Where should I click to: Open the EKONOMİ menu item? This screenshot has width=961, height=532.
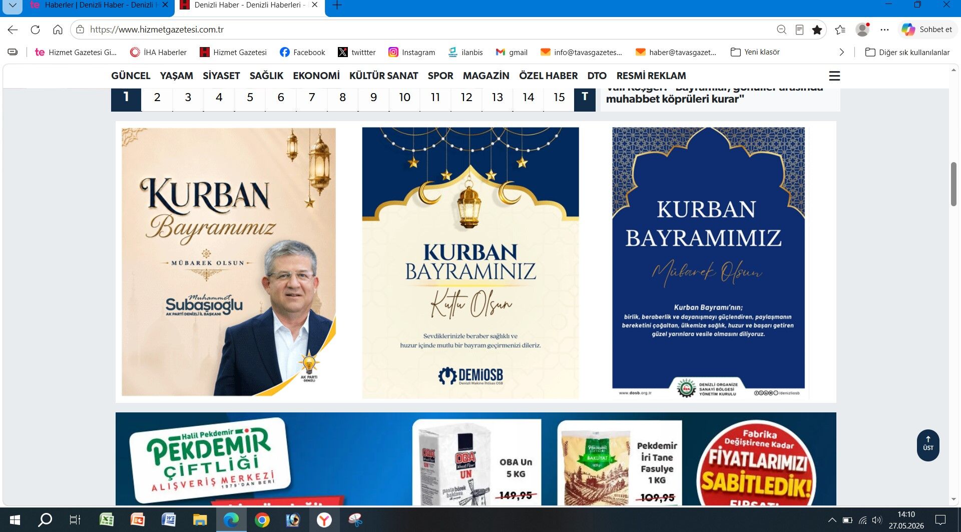coord(316,76)
